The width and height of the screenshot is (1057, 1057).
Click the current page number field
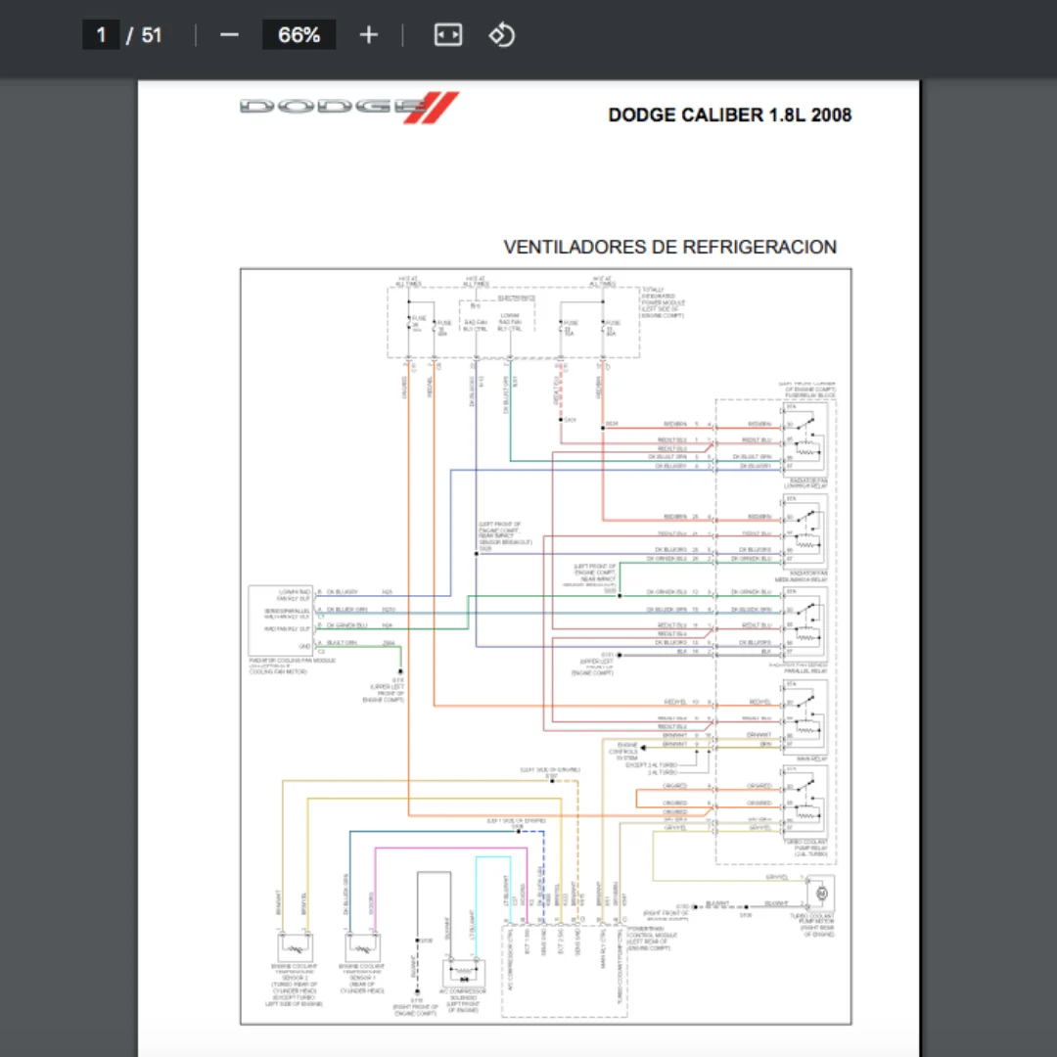click(x=101, y=35)
